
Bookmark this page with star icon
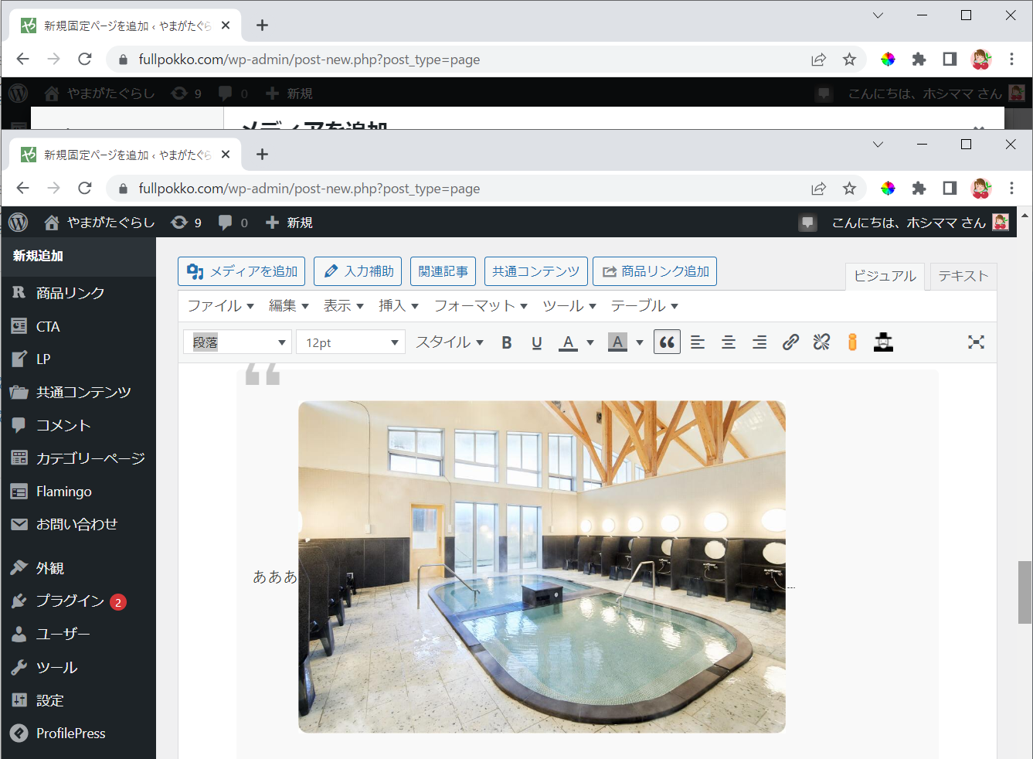click(x=849, y=189)
